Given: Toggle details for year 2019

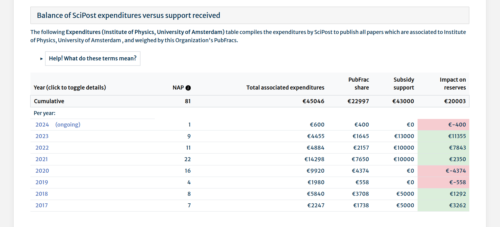Looking at the screenshot, I should coord(42,182).
